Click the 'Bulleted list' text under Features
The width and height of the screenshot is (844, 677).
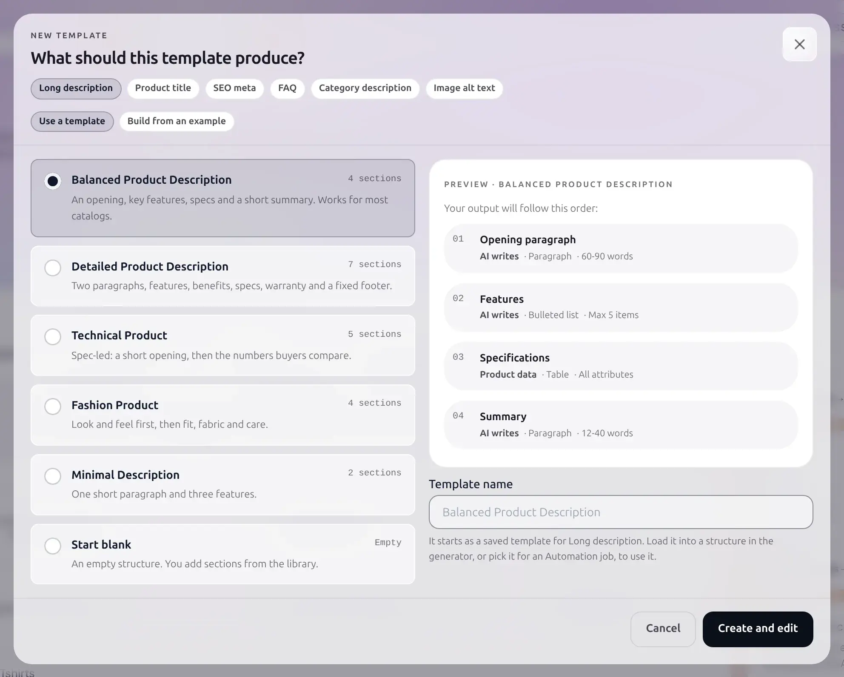point(553,315)
